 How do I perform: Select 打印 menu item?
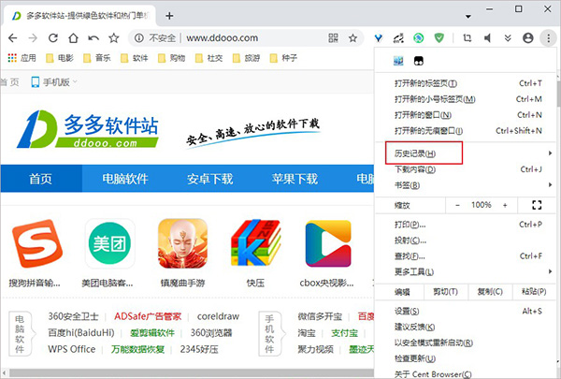[x=465, y=225]
